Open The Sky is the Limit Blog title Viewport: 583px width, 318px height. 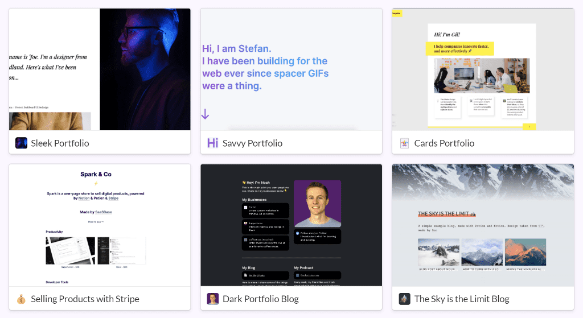[462, 299]
